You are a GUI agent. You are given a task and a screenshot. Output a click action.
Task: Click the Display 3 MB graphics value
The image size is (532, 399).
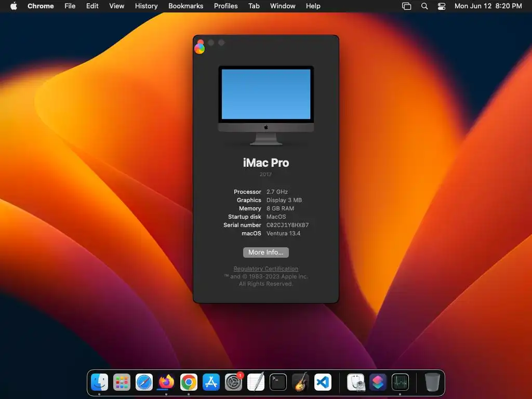click(x=284, y=200)
